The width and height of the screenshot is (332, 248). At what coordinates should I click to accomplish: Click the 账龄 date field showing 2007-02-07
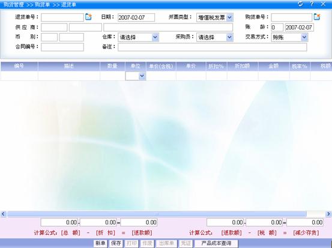[x=300, y=28]
